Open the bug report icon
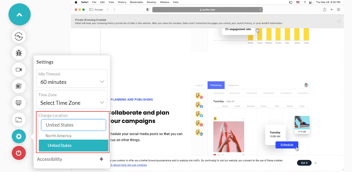The width and height of the screenshot is (352, 172). tap(19, 53)
